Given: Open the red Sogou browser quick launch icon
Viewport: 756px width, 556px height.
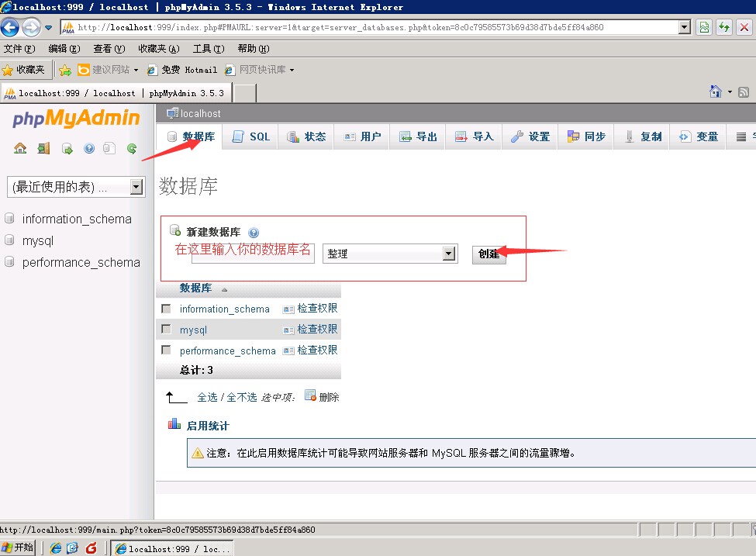Looking at the screenshot, I should pos(91,547).
